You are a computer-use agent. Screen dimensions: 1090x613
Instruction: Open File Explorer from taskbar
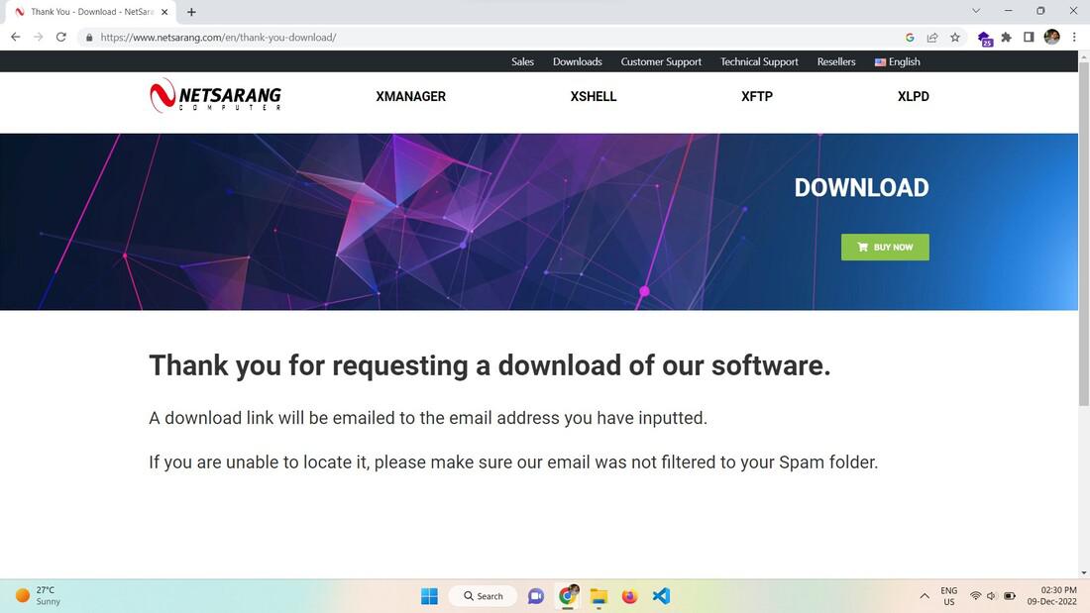[599, 595]
